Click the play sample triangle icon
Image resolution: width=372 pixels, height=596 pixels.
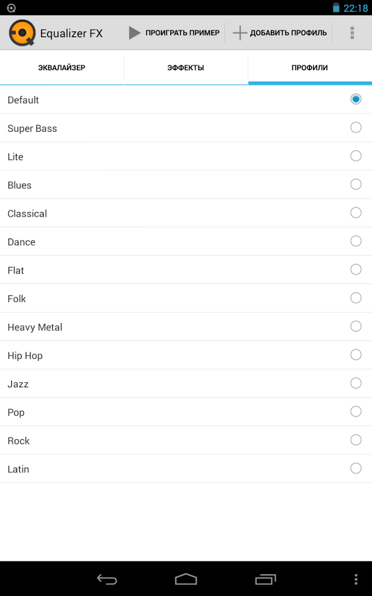point(134,32)
